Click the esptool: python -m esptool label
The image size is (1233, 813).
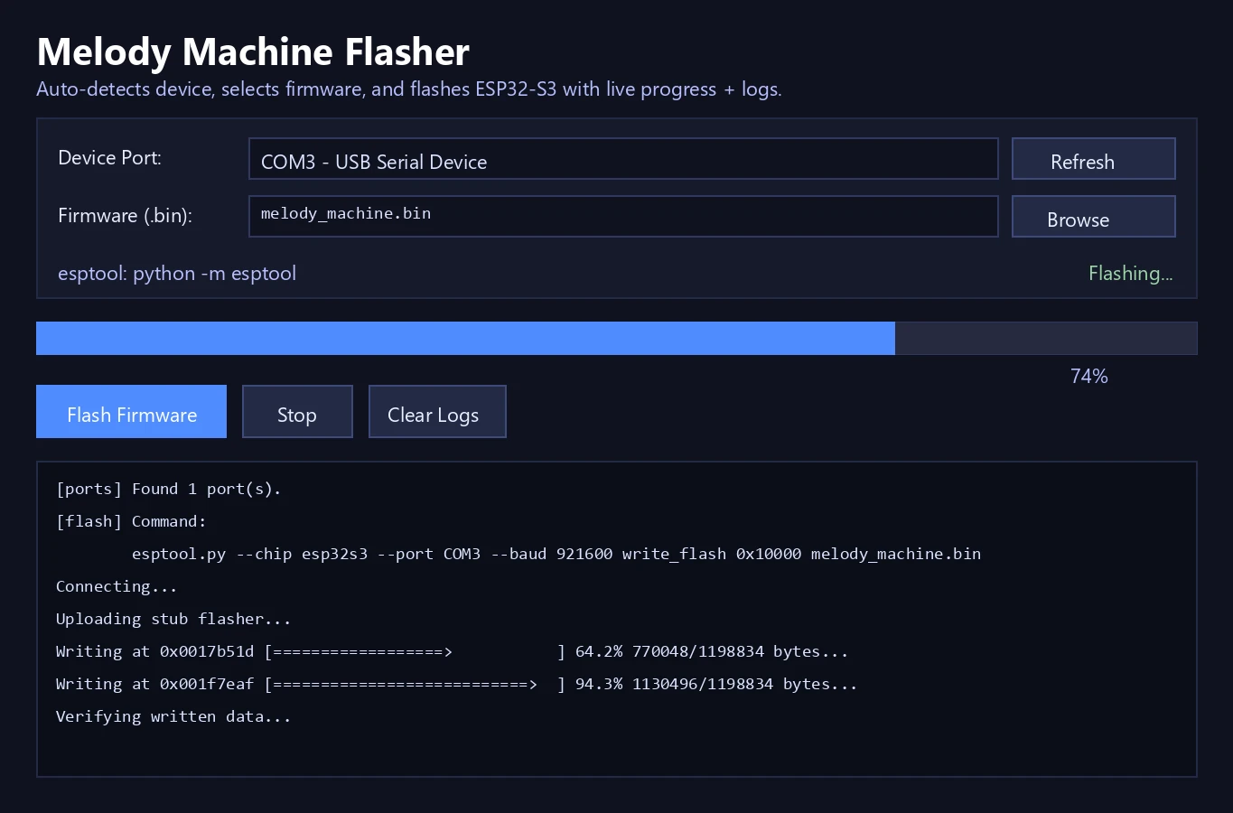point(177,274)
